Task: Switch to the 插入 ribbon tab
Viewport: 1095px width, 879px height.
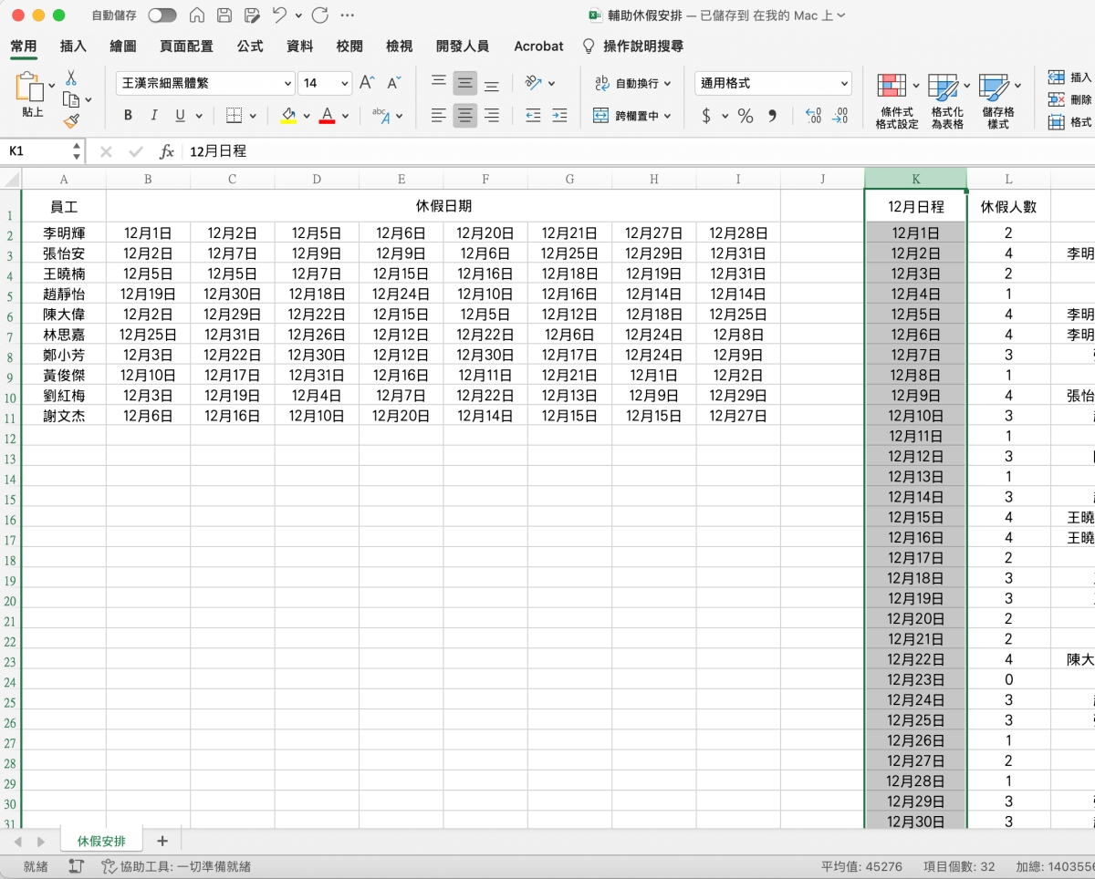Action: [73, 47]
